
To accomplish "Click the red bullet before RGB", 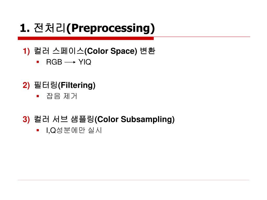I will 38,62.
